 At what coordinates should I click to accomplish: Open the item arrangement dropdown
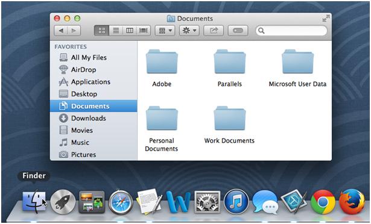165,31
